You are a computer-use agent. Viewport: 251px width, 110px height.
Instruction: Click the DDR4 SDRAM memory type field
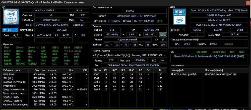151,30
